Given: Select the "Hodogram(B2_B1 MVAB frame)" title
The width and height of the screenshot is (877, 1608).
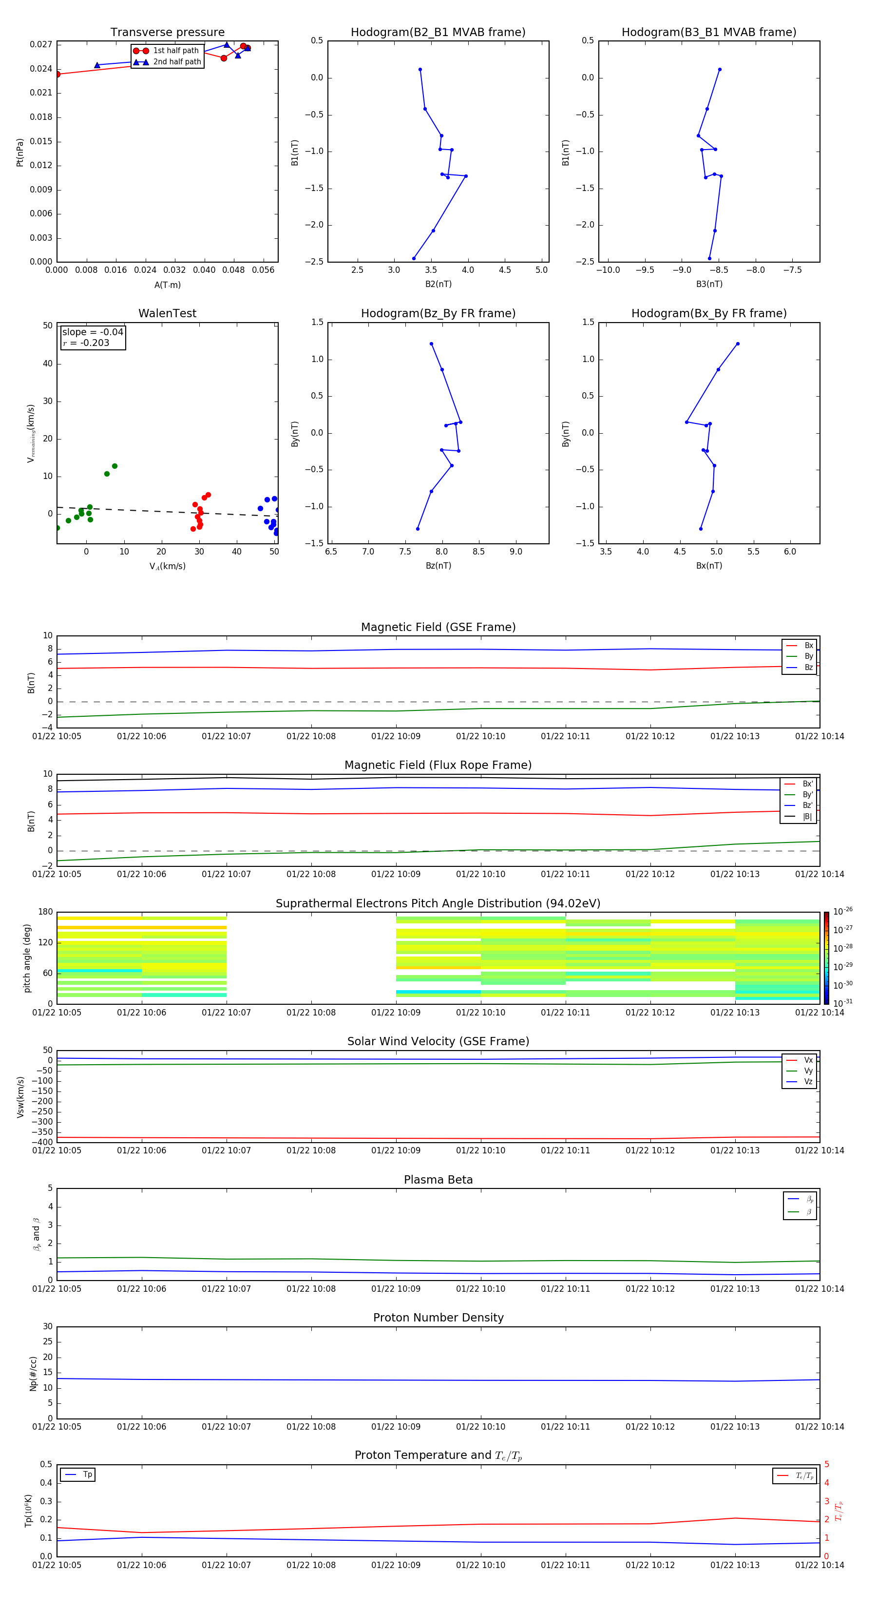Looking at the screenshot, I should [x=438, y=33].
